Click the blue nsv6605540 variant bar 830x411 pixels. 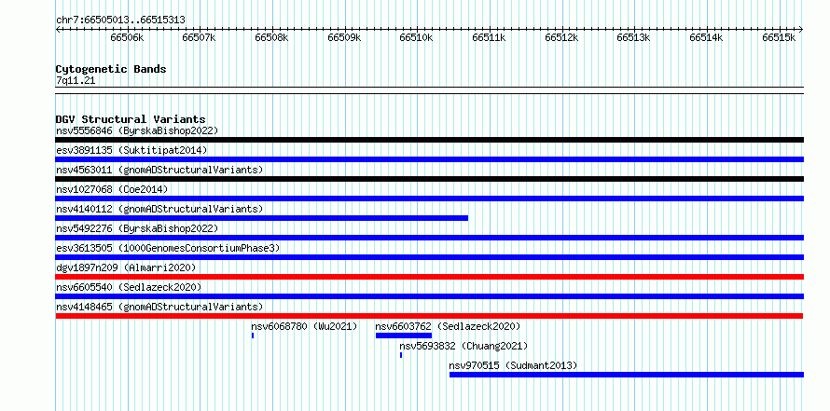click(429, 296)
